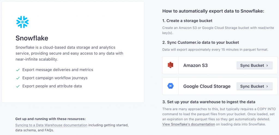Click 'How to automatically export data' heading
The image size is (279, 135).
(x=213, y=11)
